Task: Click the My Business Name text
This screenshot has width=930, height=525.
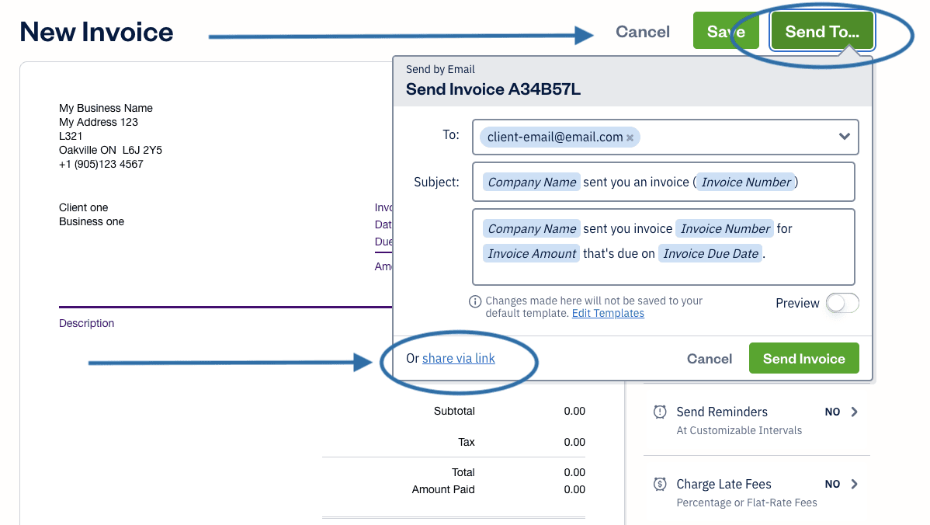Action: click(106, 108)
